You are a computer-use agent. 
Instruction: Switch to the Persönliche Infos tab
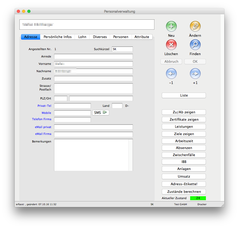[x=58, y=37]
